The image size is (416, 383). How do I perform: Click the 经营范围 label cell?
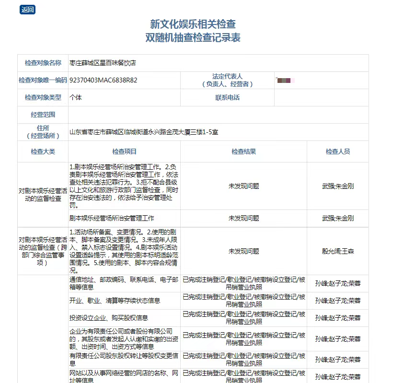tap(43, 115)
